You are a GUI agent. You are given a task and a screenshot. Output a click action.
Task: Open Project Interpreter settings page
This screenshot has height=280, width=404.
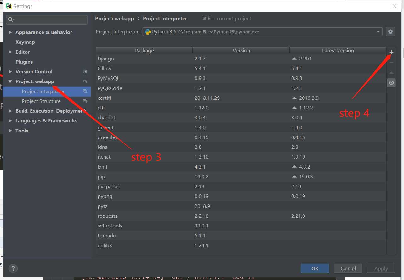[x=47, y=91]
